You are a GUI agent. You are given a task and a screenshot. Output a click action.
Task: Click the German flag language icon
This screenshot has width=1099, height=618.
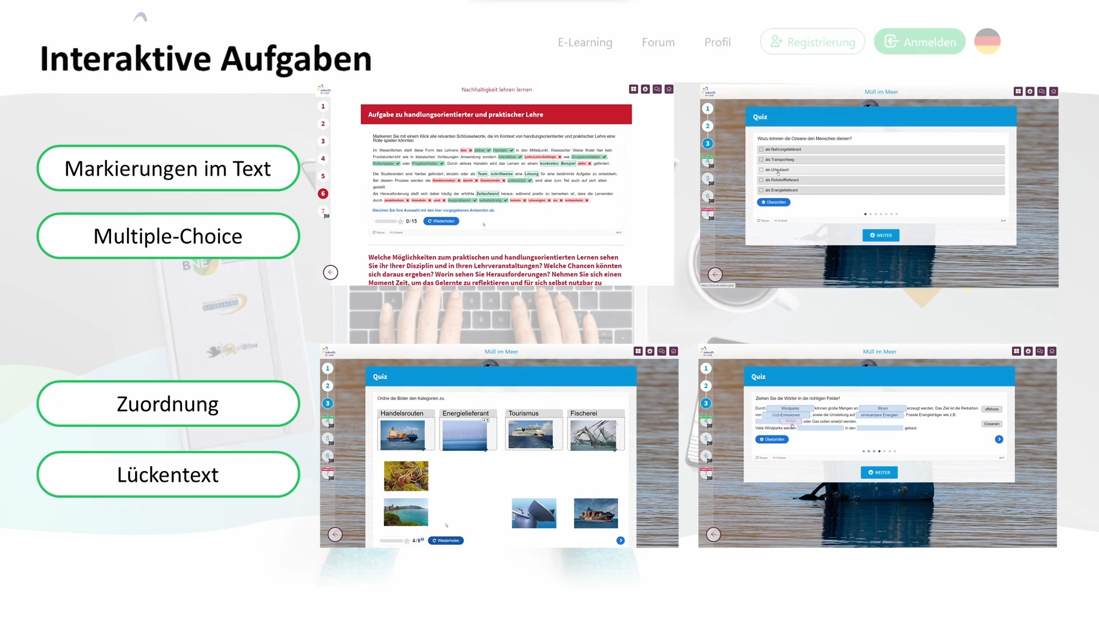(987, 42)
